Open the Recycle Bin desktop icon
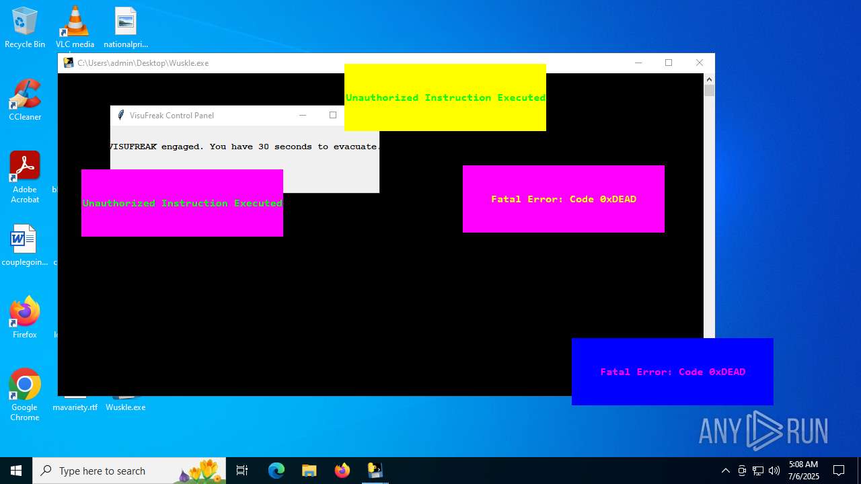The image size is (861, 484). pyautogui.click(x=25, y=28)
